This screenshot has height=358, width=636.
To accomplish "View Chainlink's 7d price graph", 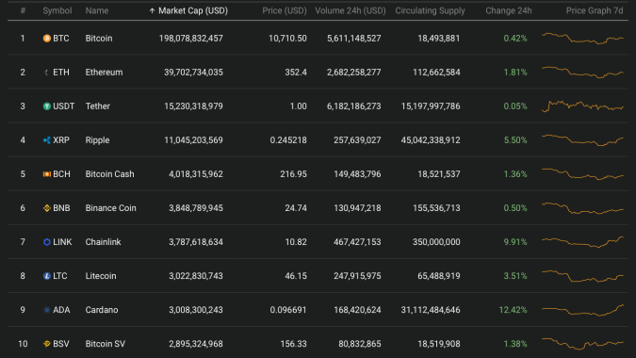I will [x=583, y=242].
